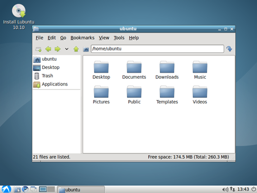Image resolution: width=257 pixels, height=193 pixels.
Task: Select the Templates folder icon
Action: (167, 95)
